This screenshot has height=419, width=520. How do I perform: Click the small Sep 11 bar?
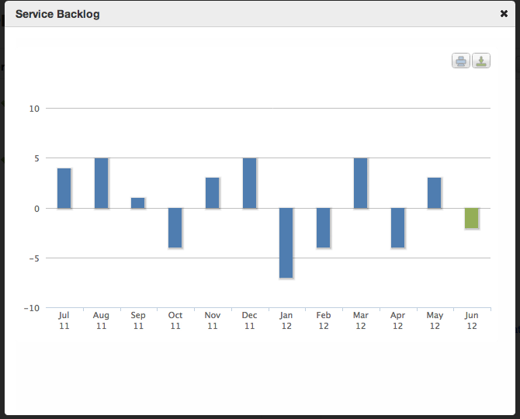[137, 203]
